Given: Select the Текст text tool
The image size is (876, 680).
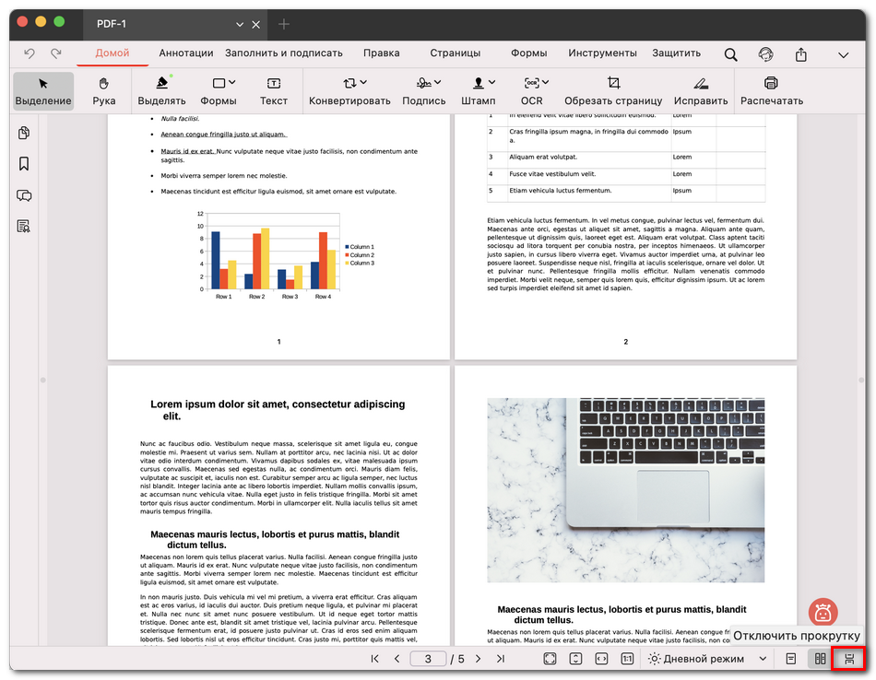Looking at the screenshot, I should 273,91.
